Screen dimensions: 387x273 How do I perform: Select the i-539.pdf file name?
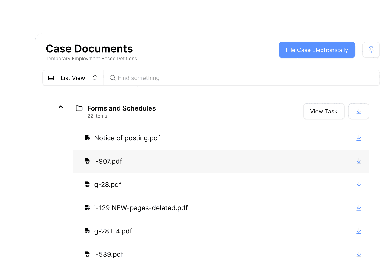(x=109, y=255)
